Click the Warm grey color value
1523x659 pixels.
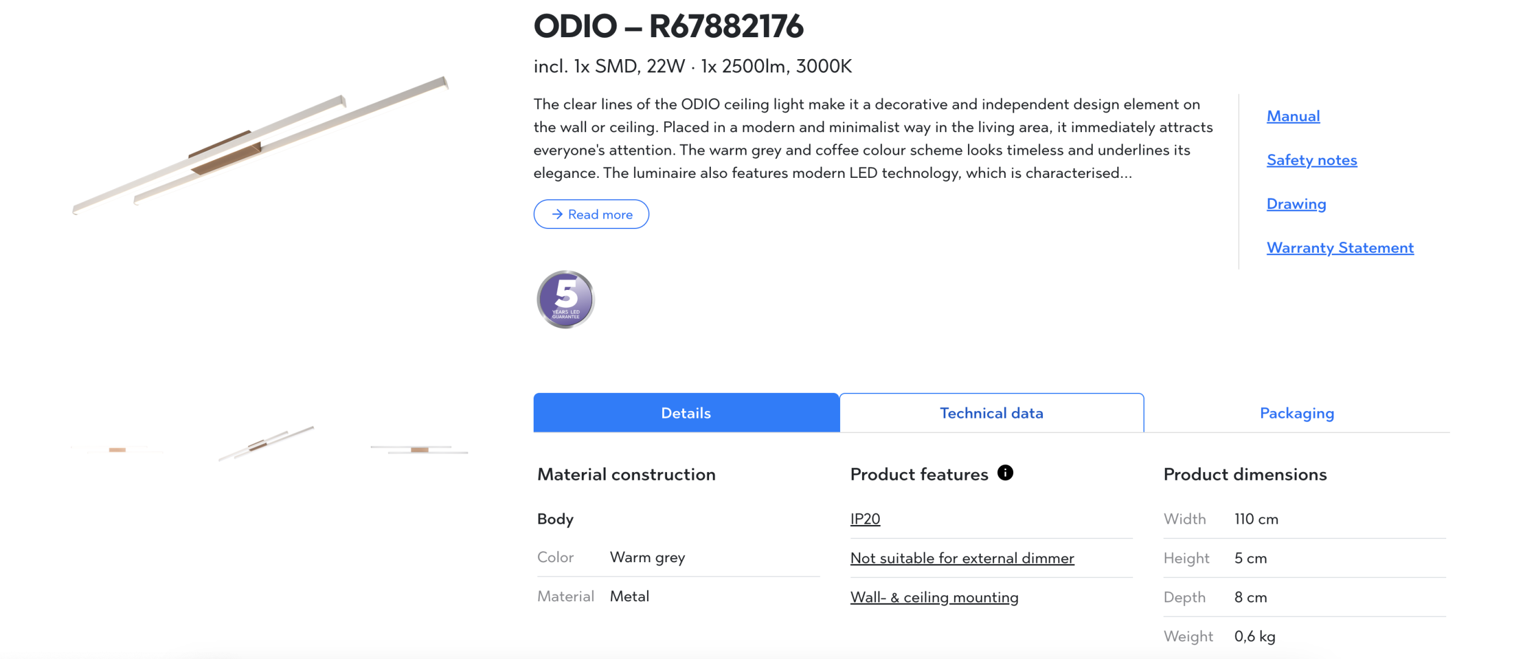647,557
